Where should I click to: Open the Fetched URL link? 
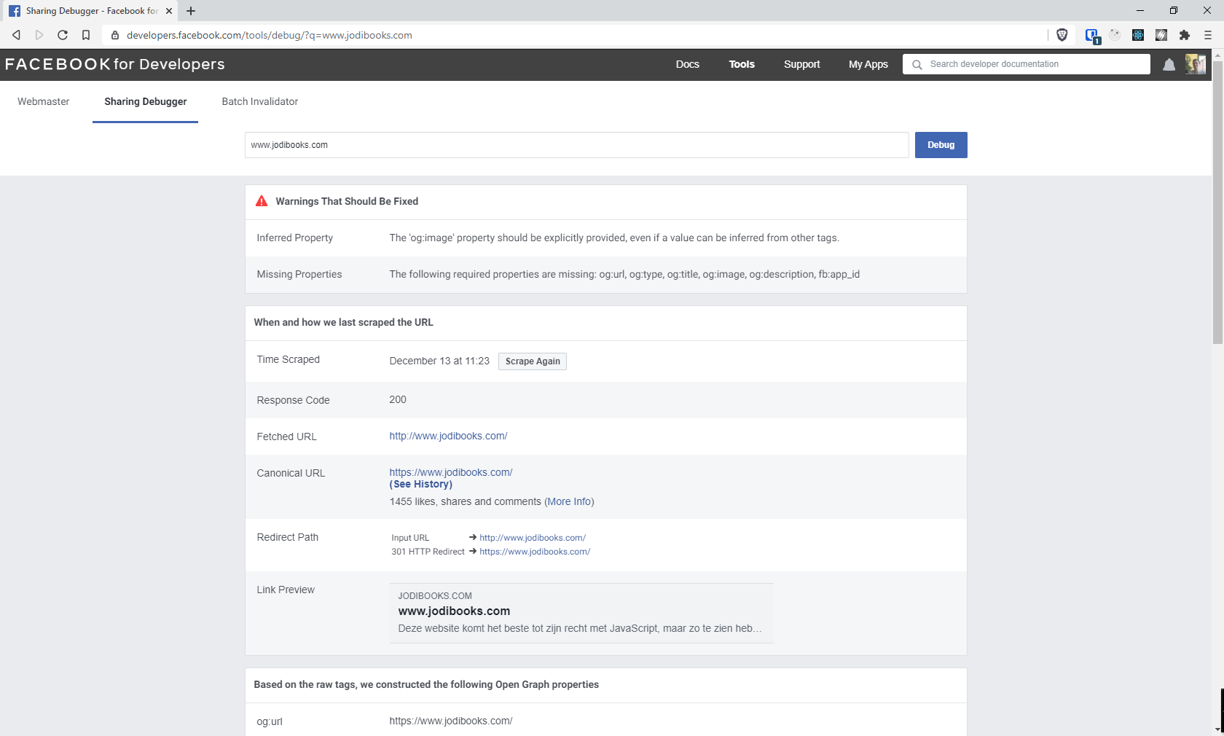click(x=448, y=436)
